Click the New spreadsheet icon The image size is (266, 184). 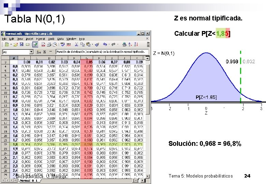(7, 44)
